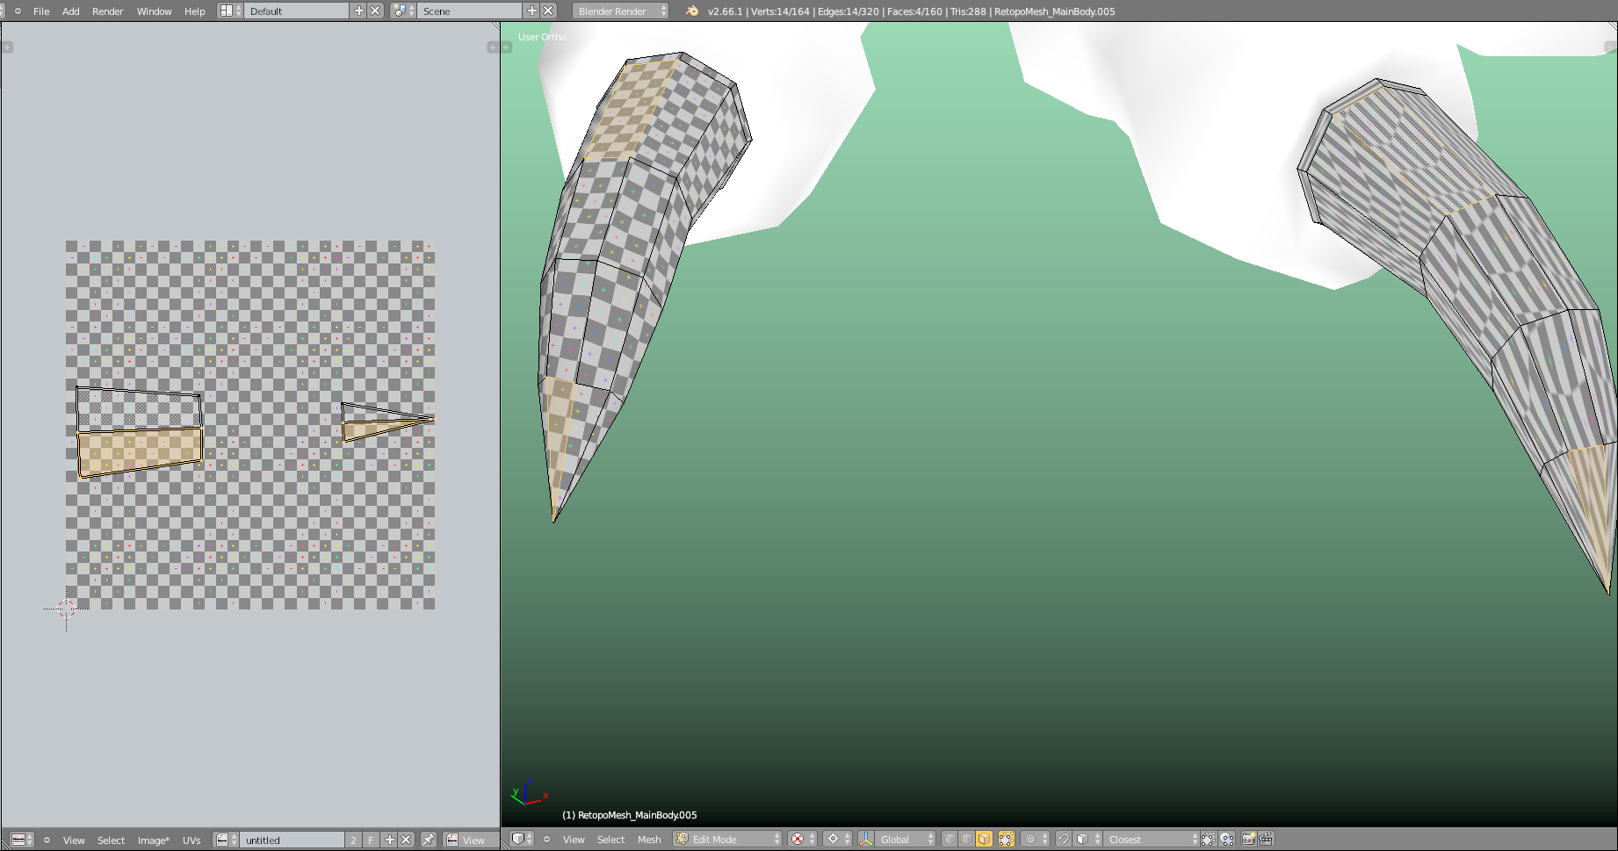Delete the current scene
Image resolution: width=1618 pixels, height=851 pixels.
click(x=548, y=11)
